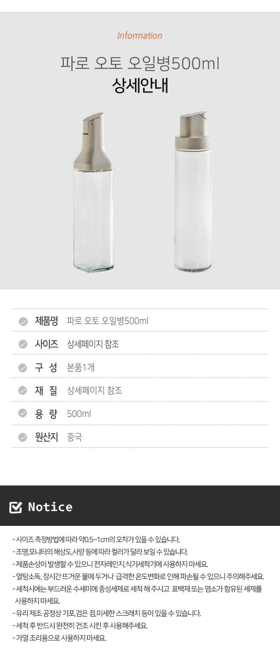The image size is (280, 653).
Task: Click the 제품명 row label
Action: point(46,321)
